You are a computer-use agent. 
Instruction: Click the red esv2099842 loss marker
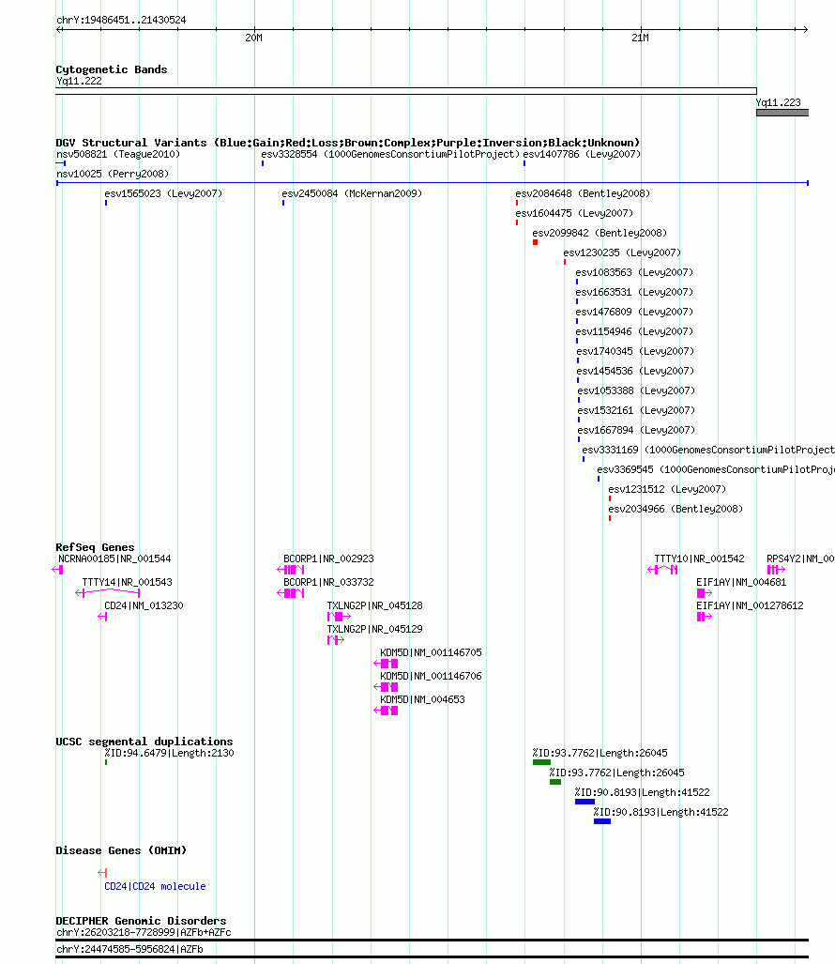pyautogui.click(x=535, y=242)
